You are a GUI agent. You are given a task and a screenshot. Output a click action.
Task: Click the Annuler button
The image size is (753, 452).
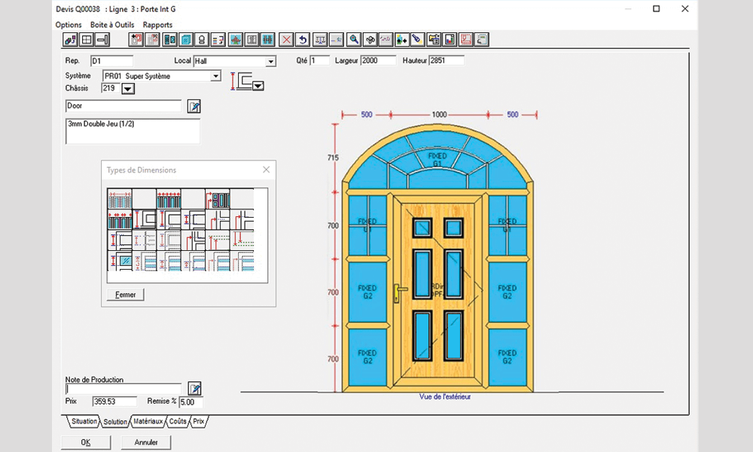[146, 442]
